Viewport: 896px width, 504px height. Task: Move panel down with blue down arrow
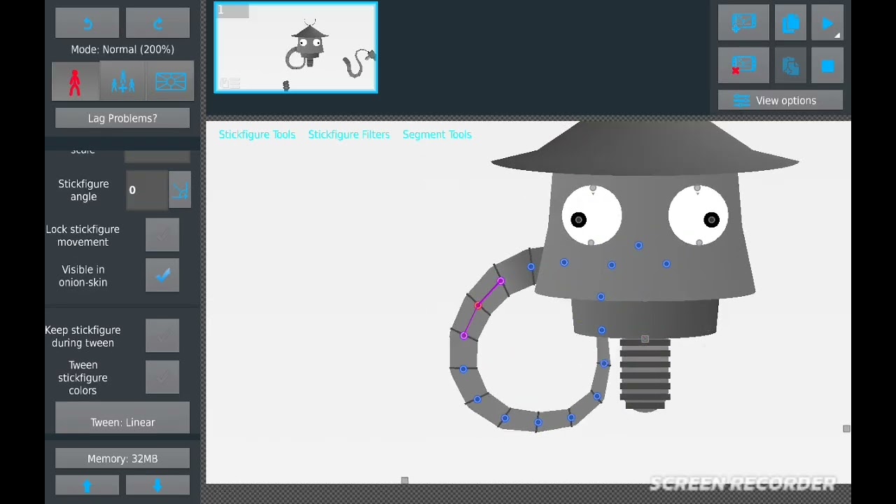157,485
